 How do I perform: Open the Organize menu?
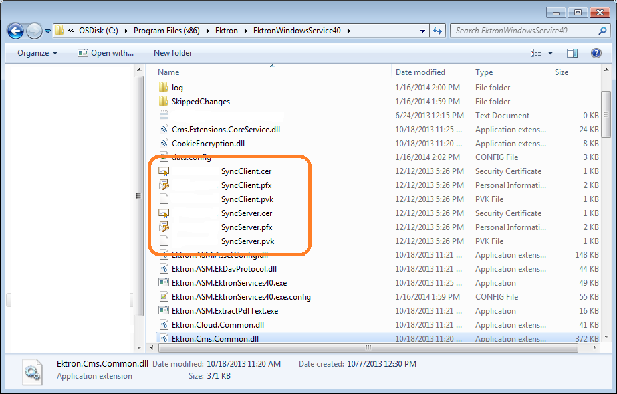(37, 53)
